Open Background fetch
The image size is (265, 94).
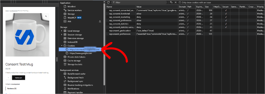point(76,78)
